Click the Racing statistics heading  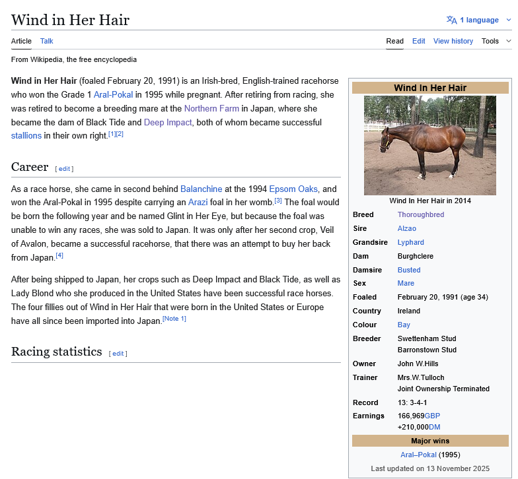point(57,352)
